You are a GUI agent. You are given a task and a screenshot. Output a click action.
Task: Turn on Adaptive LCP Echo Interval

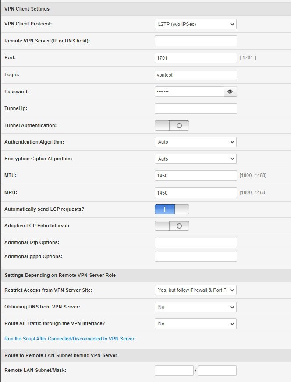click(x=172, y=226)
